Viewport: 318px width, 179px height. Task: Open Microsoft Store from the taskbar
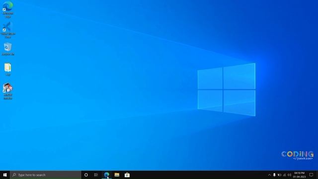(x=127, y=175)
